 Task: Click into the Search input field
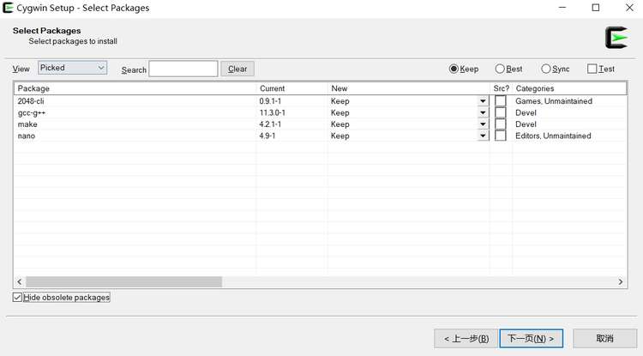183,69
